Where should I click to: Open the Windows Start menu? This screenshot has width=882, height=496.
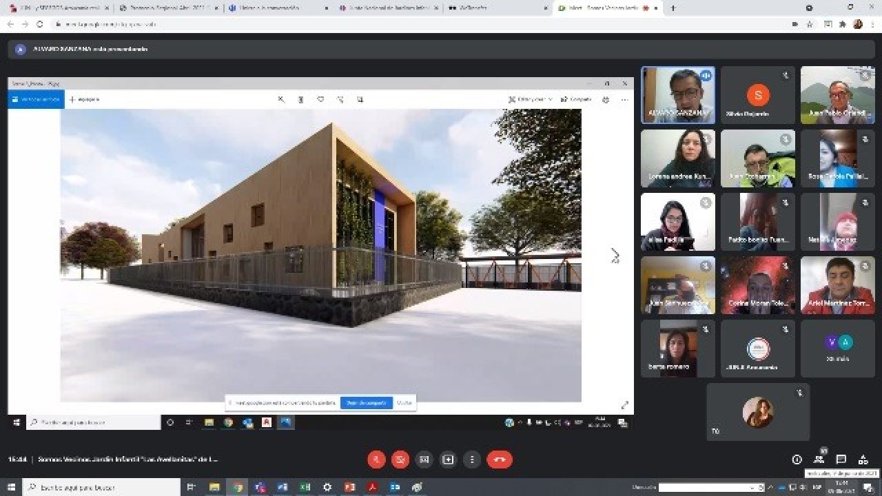point(11,487)
